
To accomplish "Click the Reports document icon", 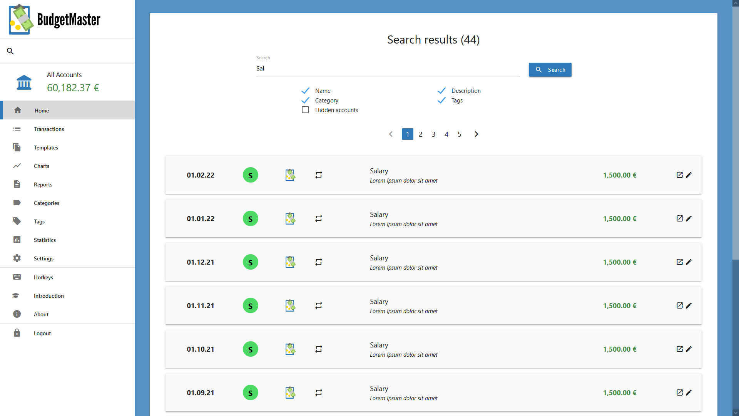I will (x=17, y=184).
